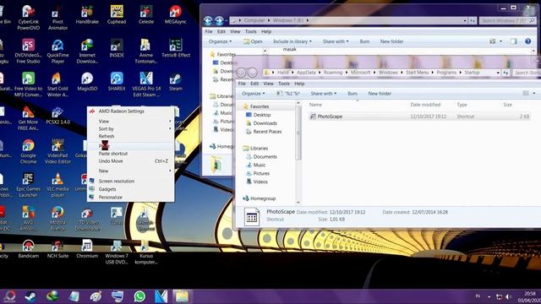The height and width of the screenshot is (304, 541).
Task: Select the SHAREit desktop icon
Action: (x=117, y=82)
